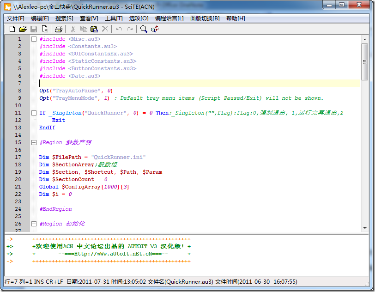This screenshot has height=292, width=375.
Task: Collapse the If _Singleton block fold
Action: pos(34,113)
